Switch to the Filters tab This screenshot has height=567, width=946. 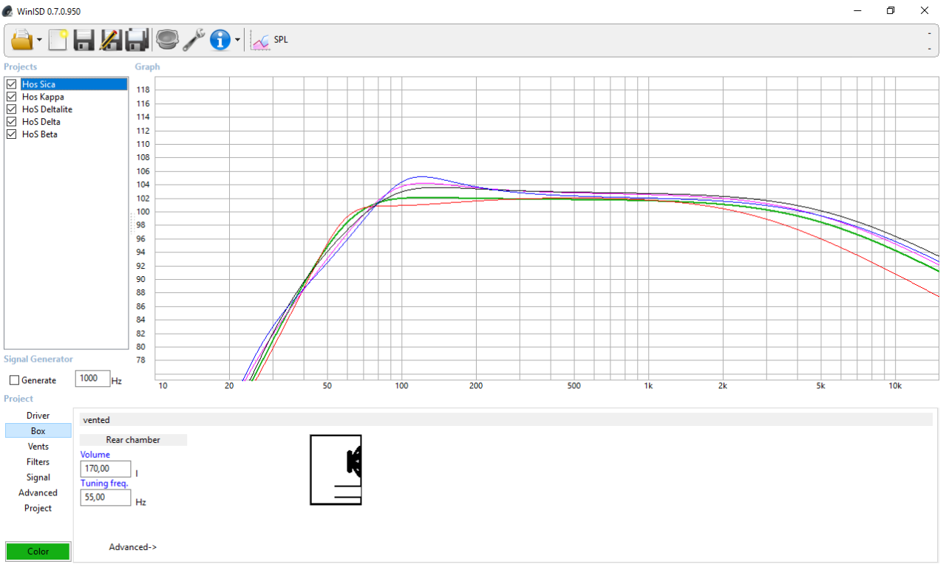coord(38,462)
